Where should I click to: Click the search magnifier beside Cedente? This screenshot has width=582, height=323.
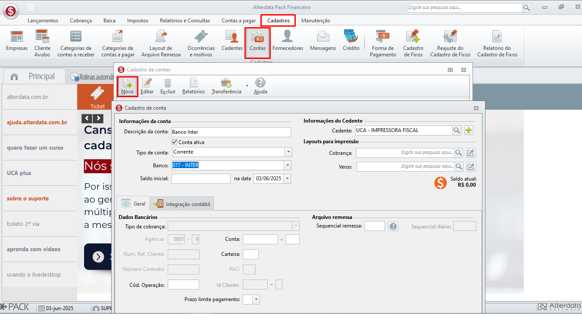point(457,130)
